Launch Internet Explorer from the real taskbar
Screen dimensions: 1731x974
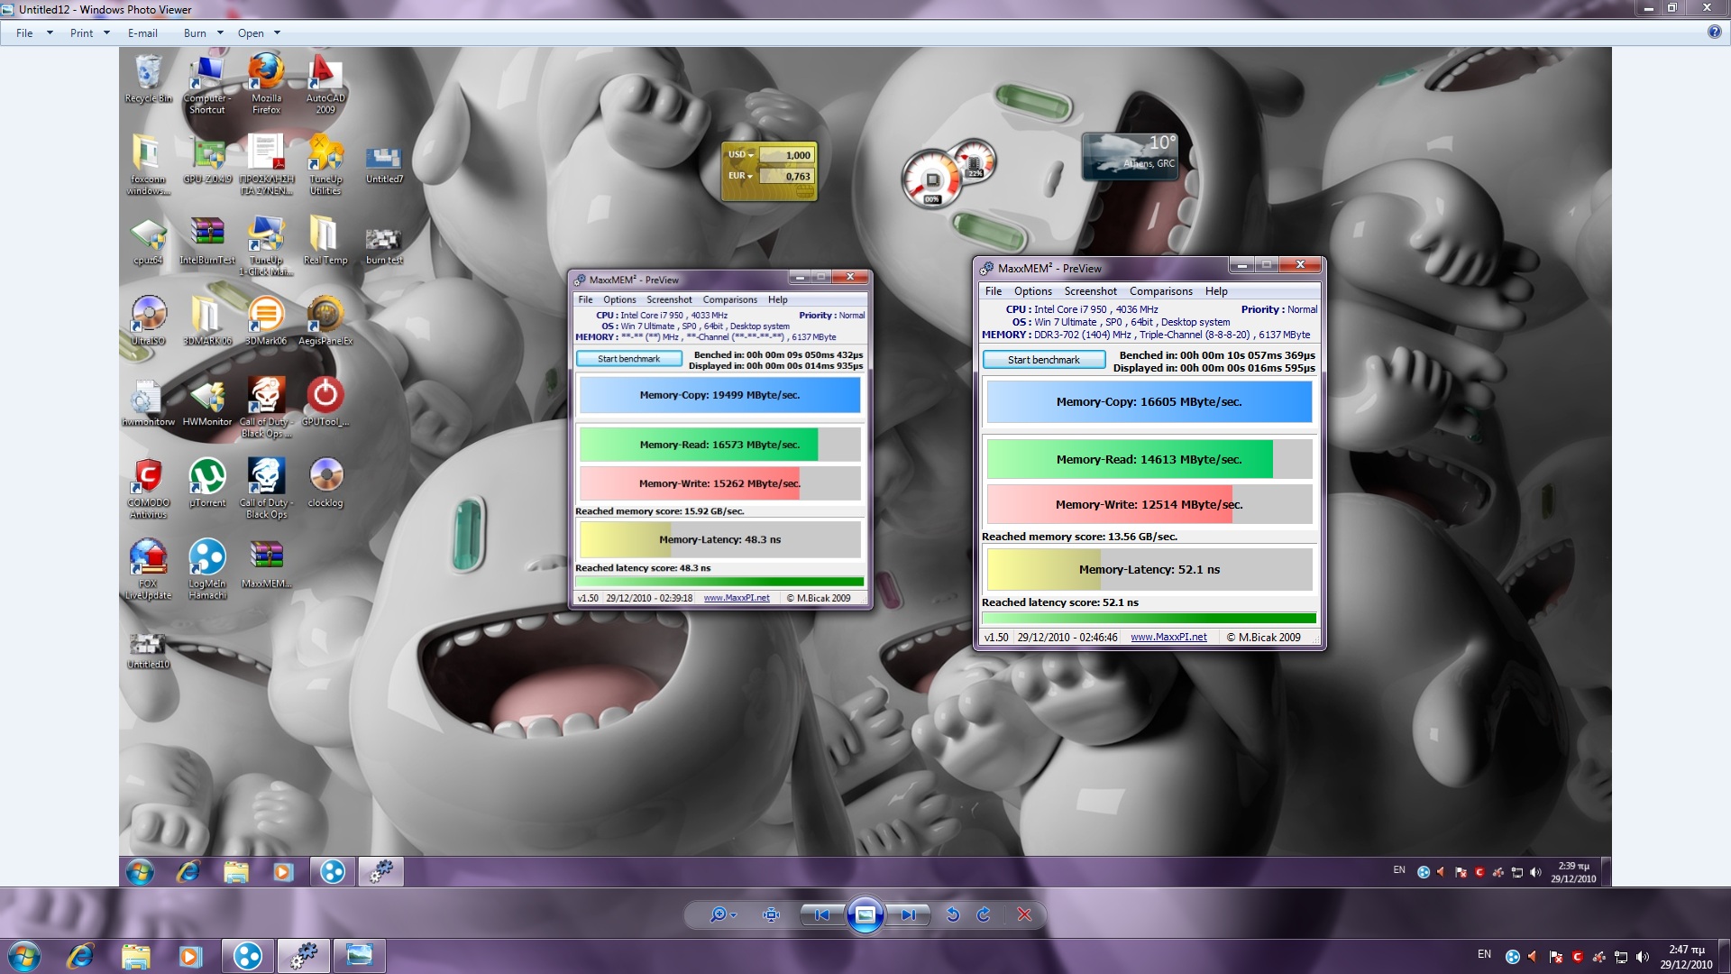click(x=80, y=956)
